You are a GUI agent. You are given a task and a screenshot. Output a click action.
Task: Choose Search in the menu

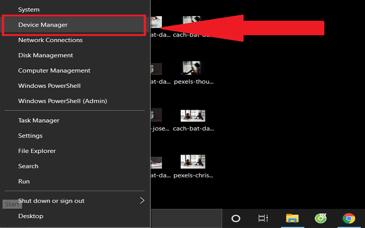tap(74, 166)
